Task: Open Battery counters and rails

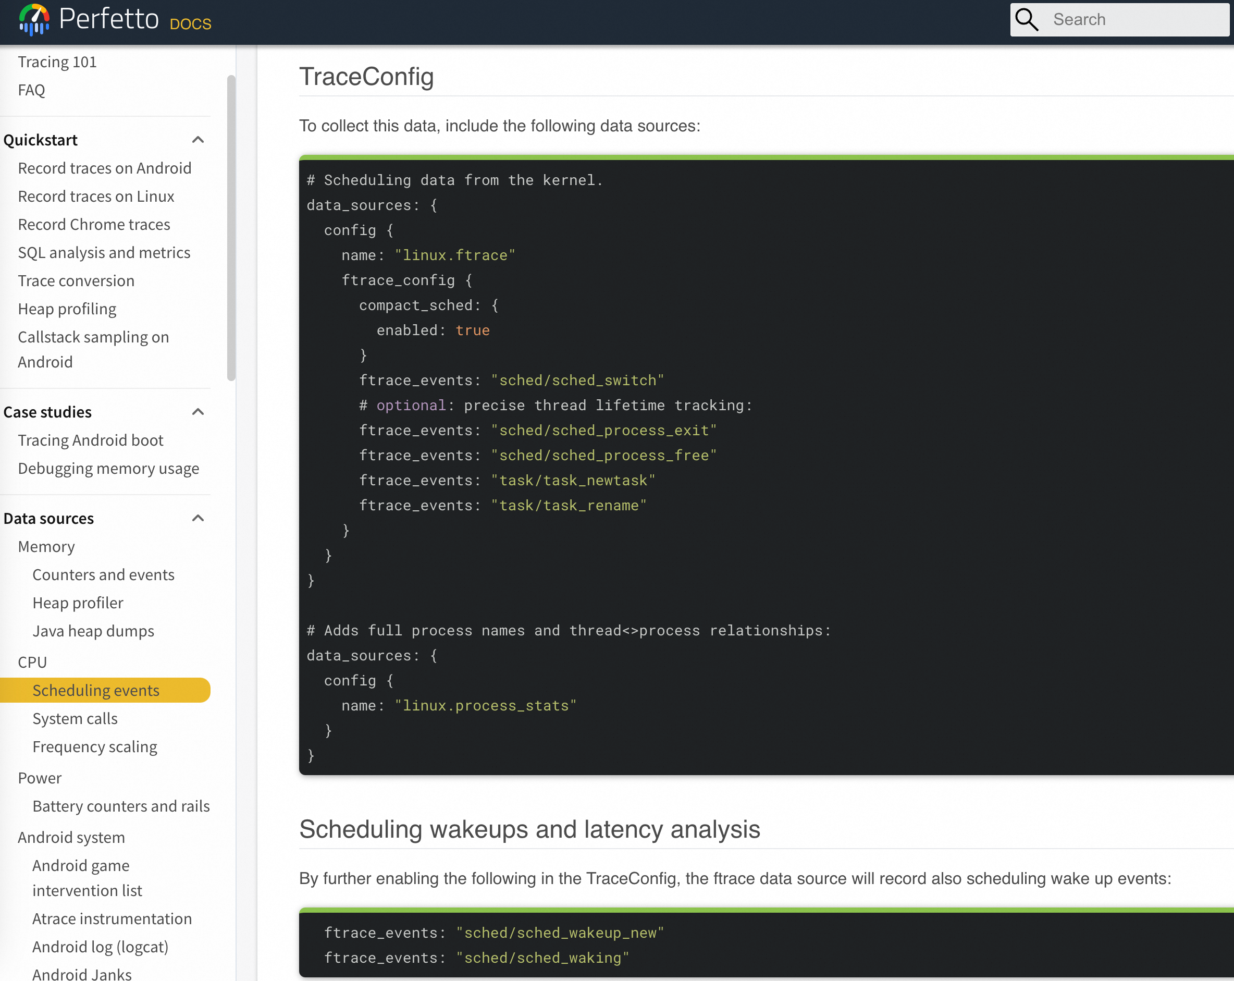Action: point(121,806)
